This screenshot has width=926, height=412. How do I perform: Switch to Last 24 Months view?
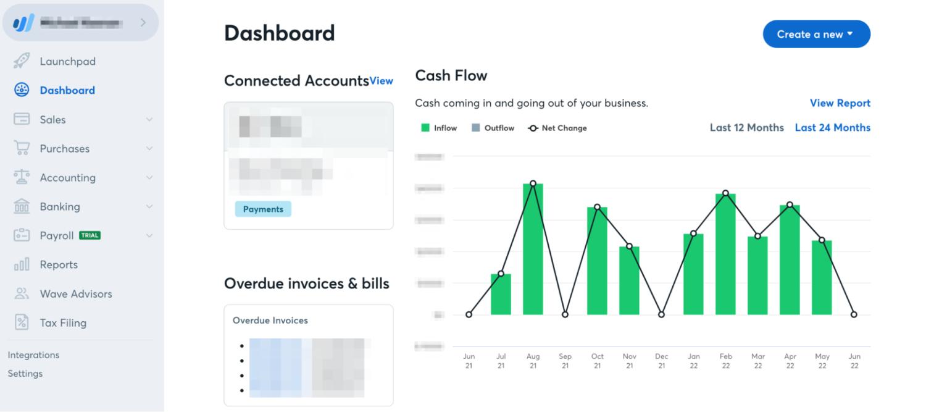[832, 128]
